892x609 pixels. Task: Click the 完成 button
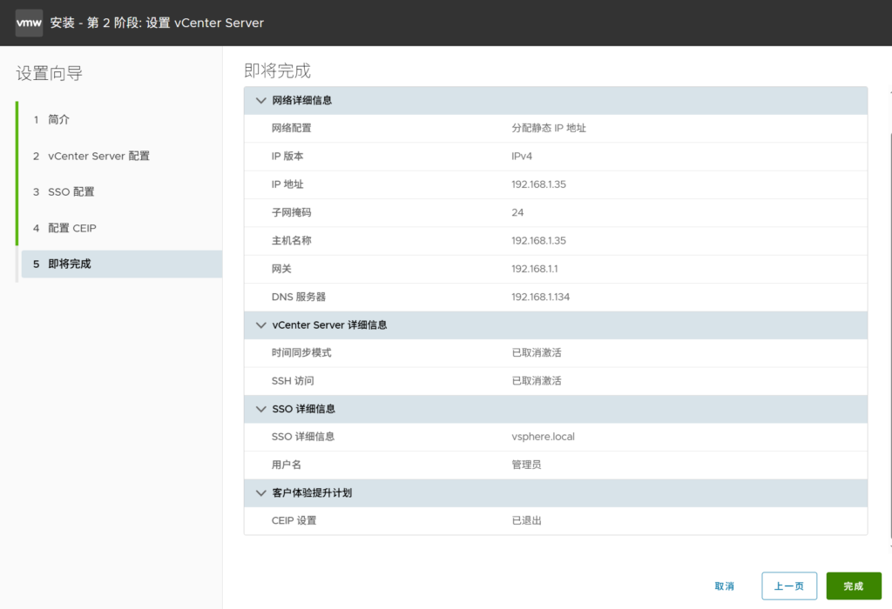tap(854, 586)
